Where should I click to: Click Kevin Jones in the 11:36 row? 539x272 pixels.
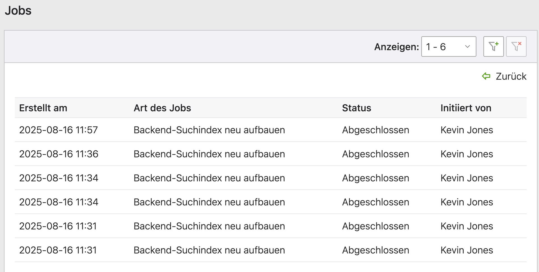(x=467, y=154)
